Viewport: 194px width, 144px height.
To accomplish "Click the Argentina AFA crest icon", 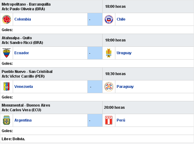I will tap(7, 120).
